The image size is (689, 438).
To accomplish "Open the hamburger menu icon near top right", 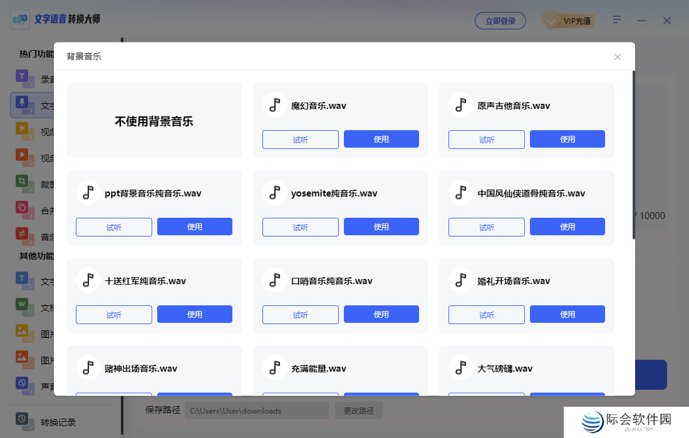I will pos(616,19).
